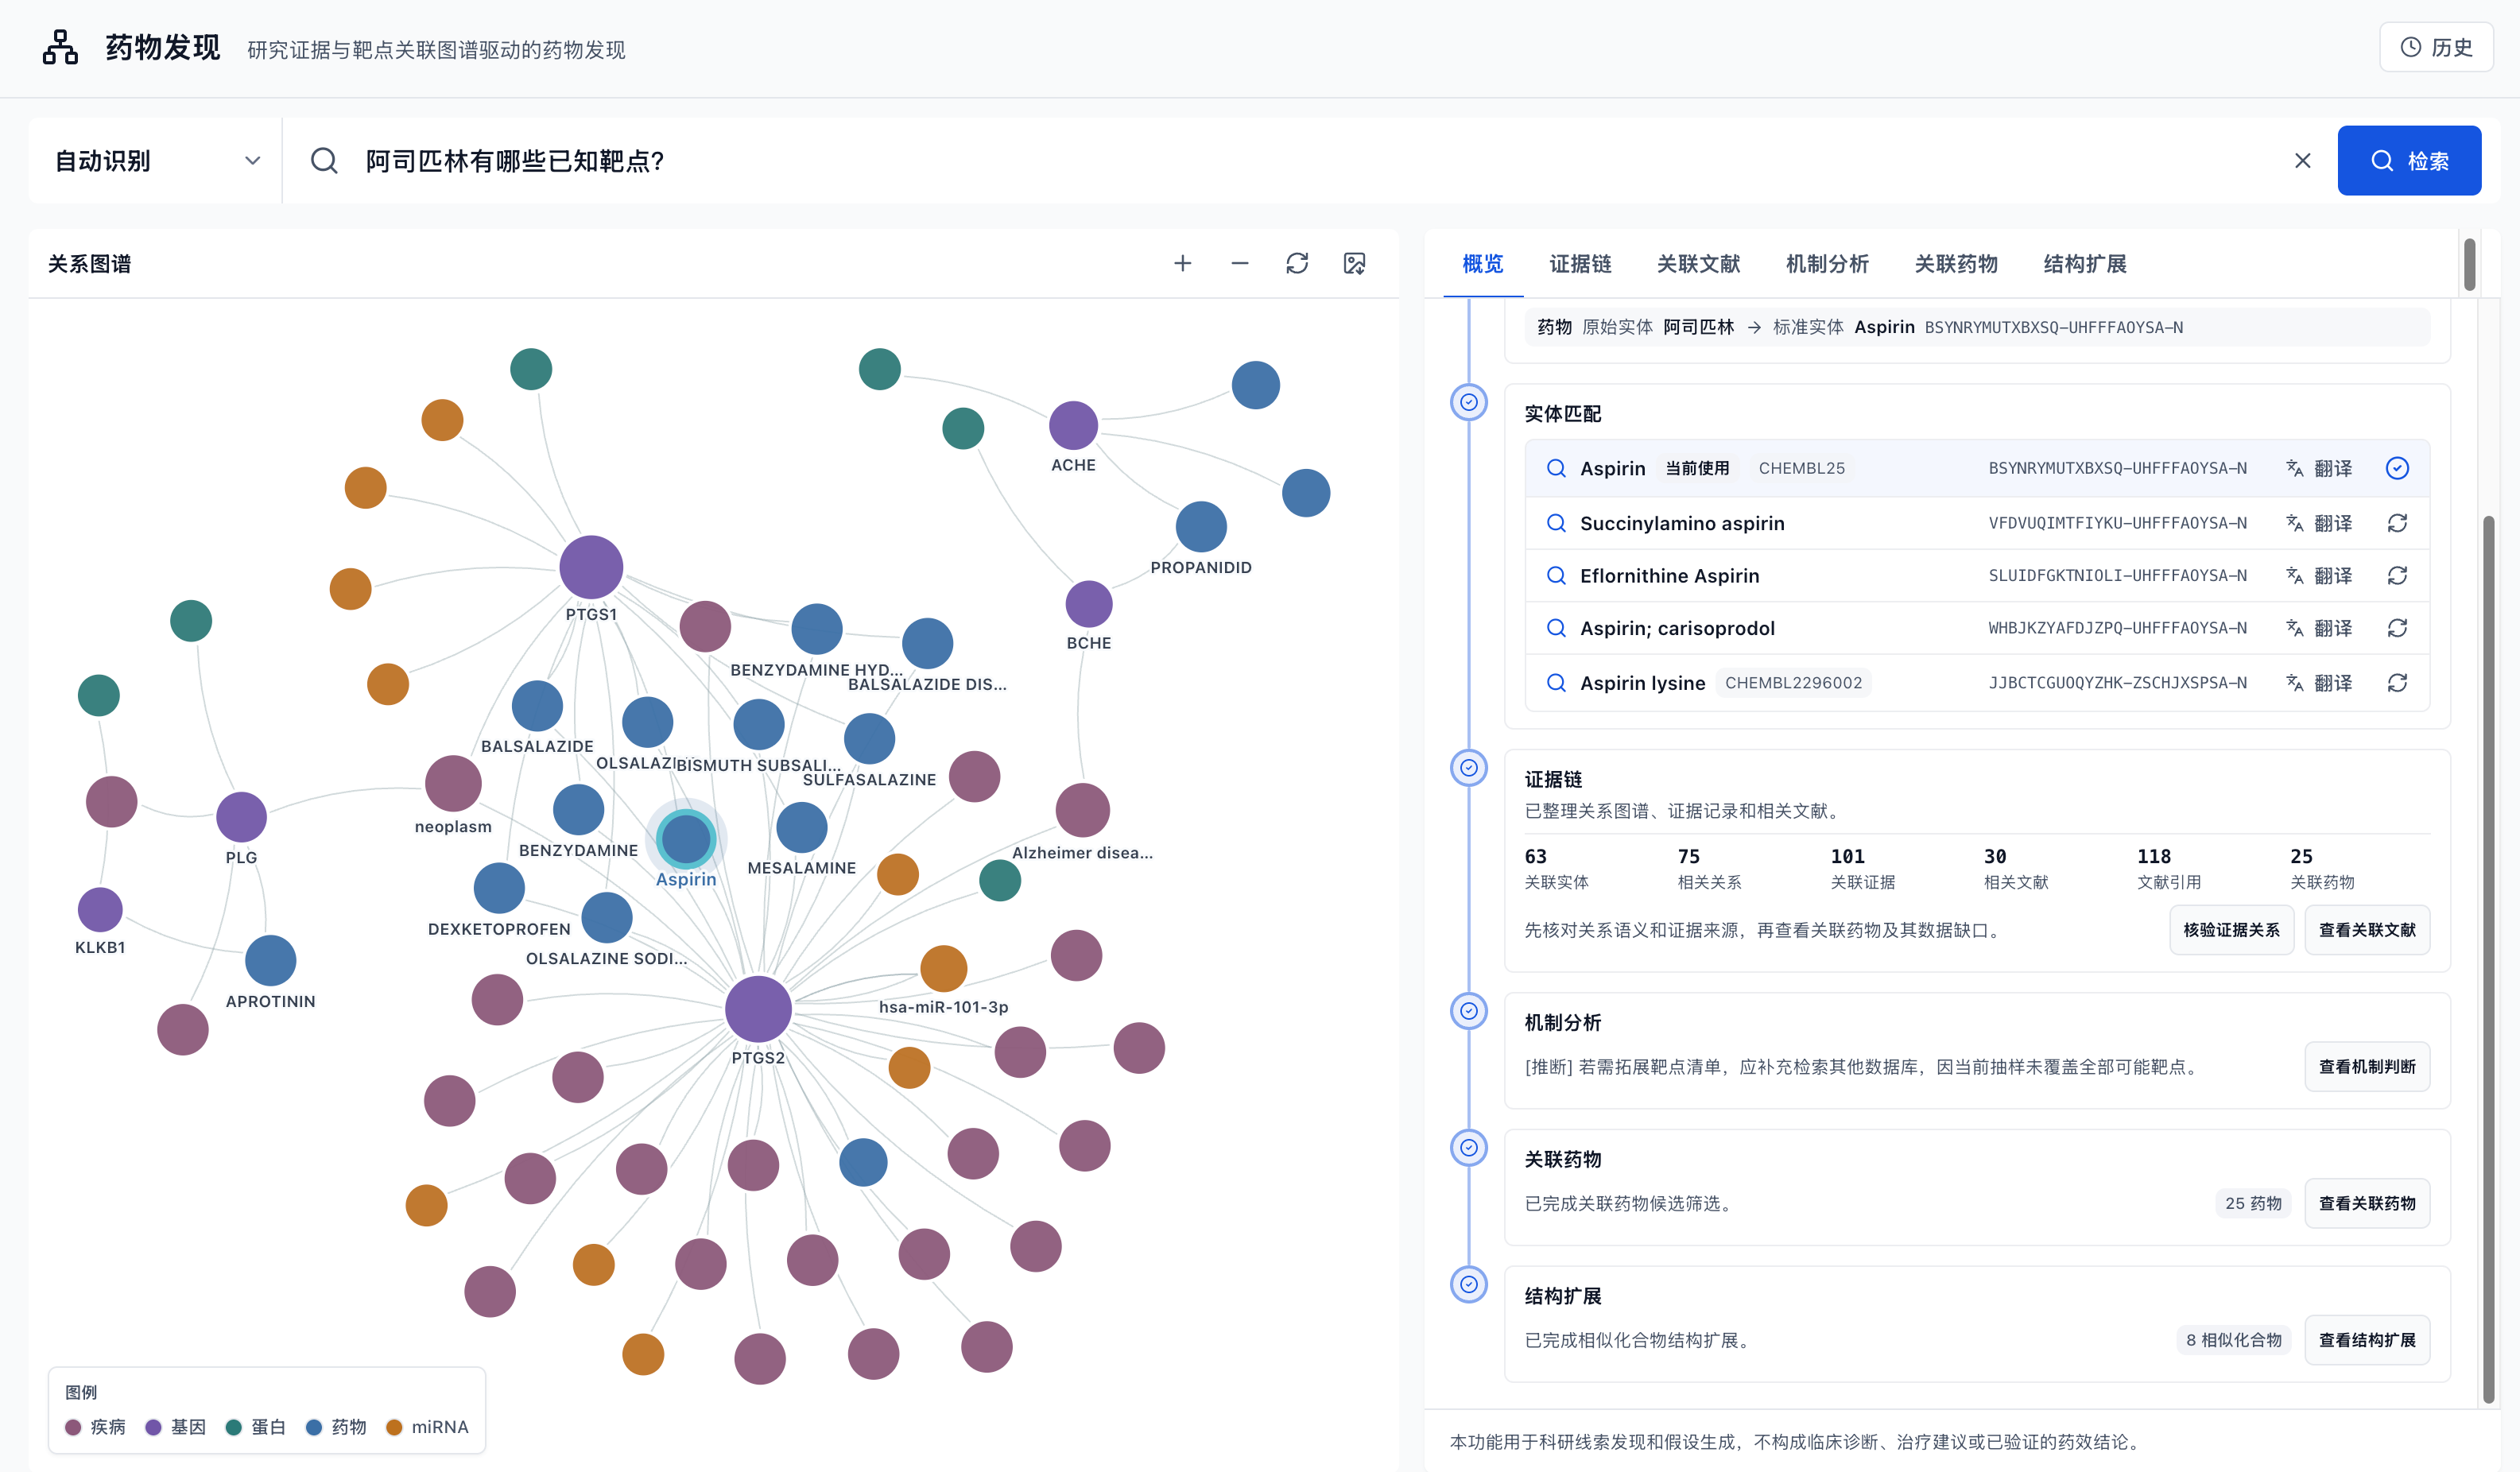Search Aspirin lysine via its magnifier icon
Image resolution: width=2520 pixels, height=1472 pixels.
click(1556, 683)
